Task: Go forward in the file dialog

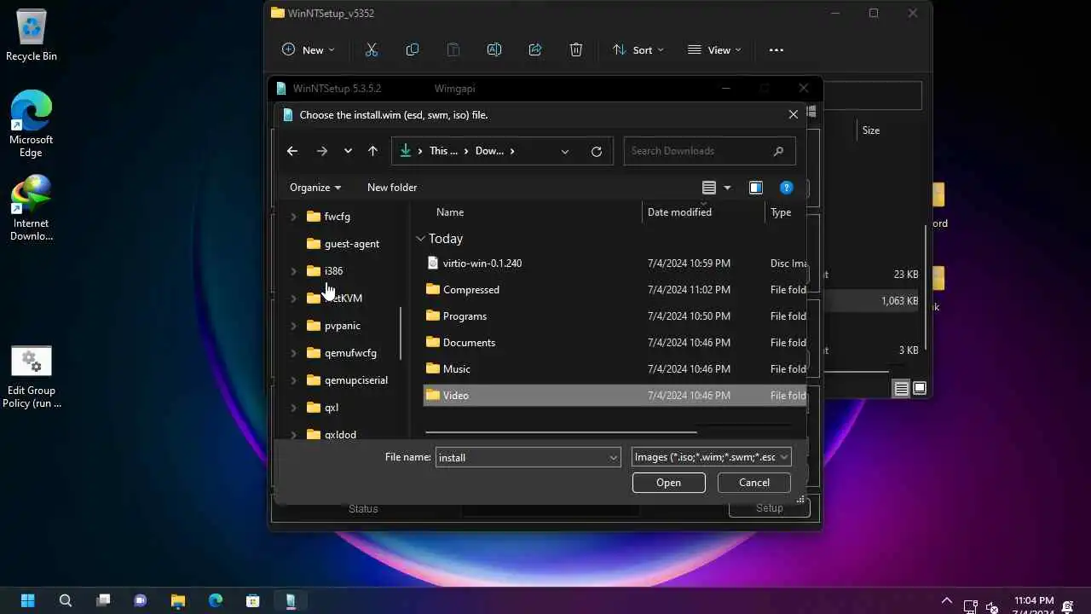Action: 321,151
